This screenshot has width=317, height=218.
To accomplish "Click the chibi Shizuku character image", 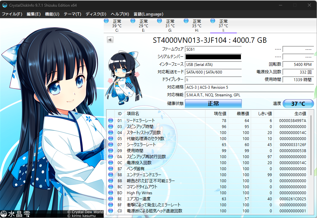I will coord(124,78).
